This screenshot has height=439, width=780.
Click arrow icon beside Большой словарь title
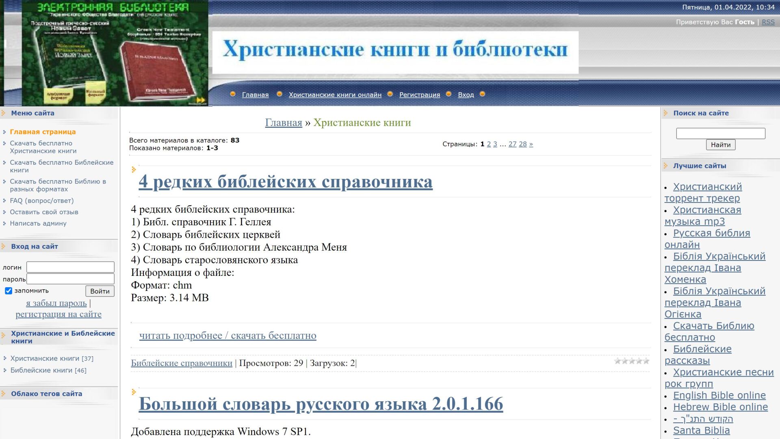[x=134, y=392]
